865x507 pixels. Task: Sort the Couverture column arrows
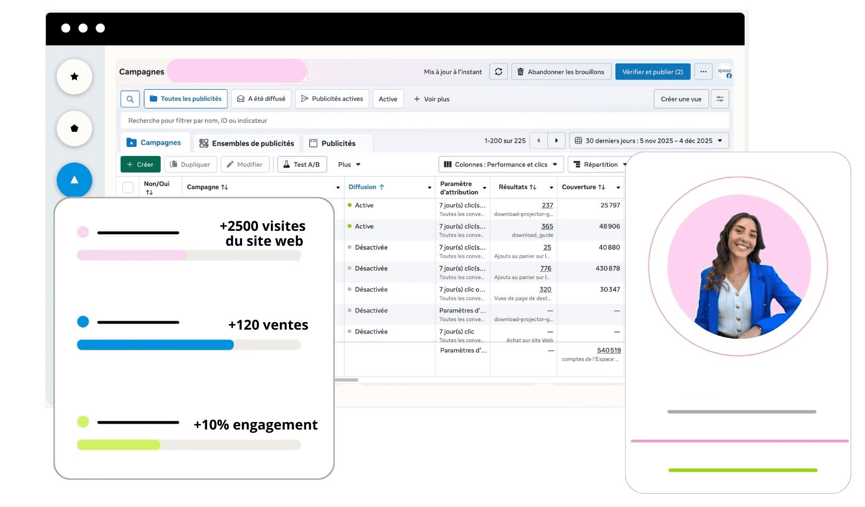[602, 187]
